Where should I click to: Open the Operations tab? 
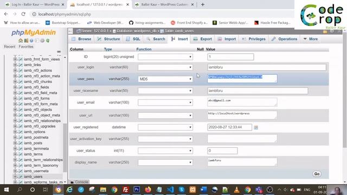click(x=284, y=39)
